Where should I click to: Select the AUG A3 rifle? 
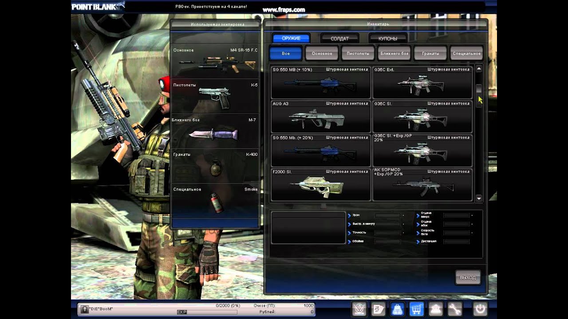point(321,117)
